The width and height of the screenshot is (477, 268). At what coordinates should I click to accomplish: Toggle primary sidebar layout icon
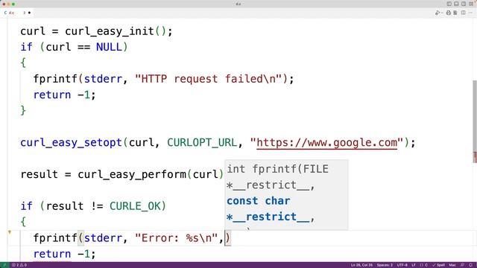point(449,4)
